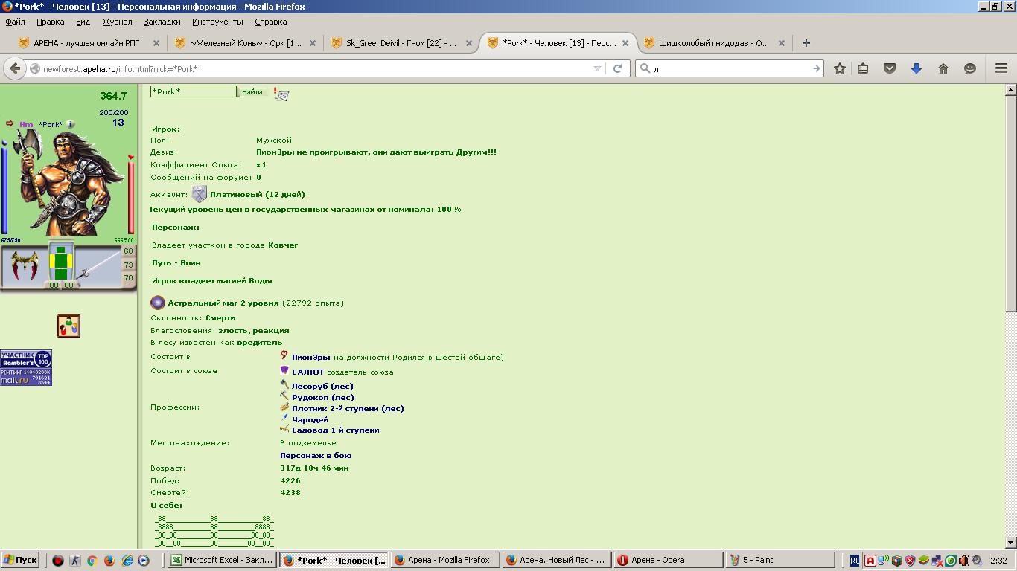This screenshot has height=571, width=1017.
Task: Open Microsoft Excel from the taskbar
Action: click(x=221, y=560)
